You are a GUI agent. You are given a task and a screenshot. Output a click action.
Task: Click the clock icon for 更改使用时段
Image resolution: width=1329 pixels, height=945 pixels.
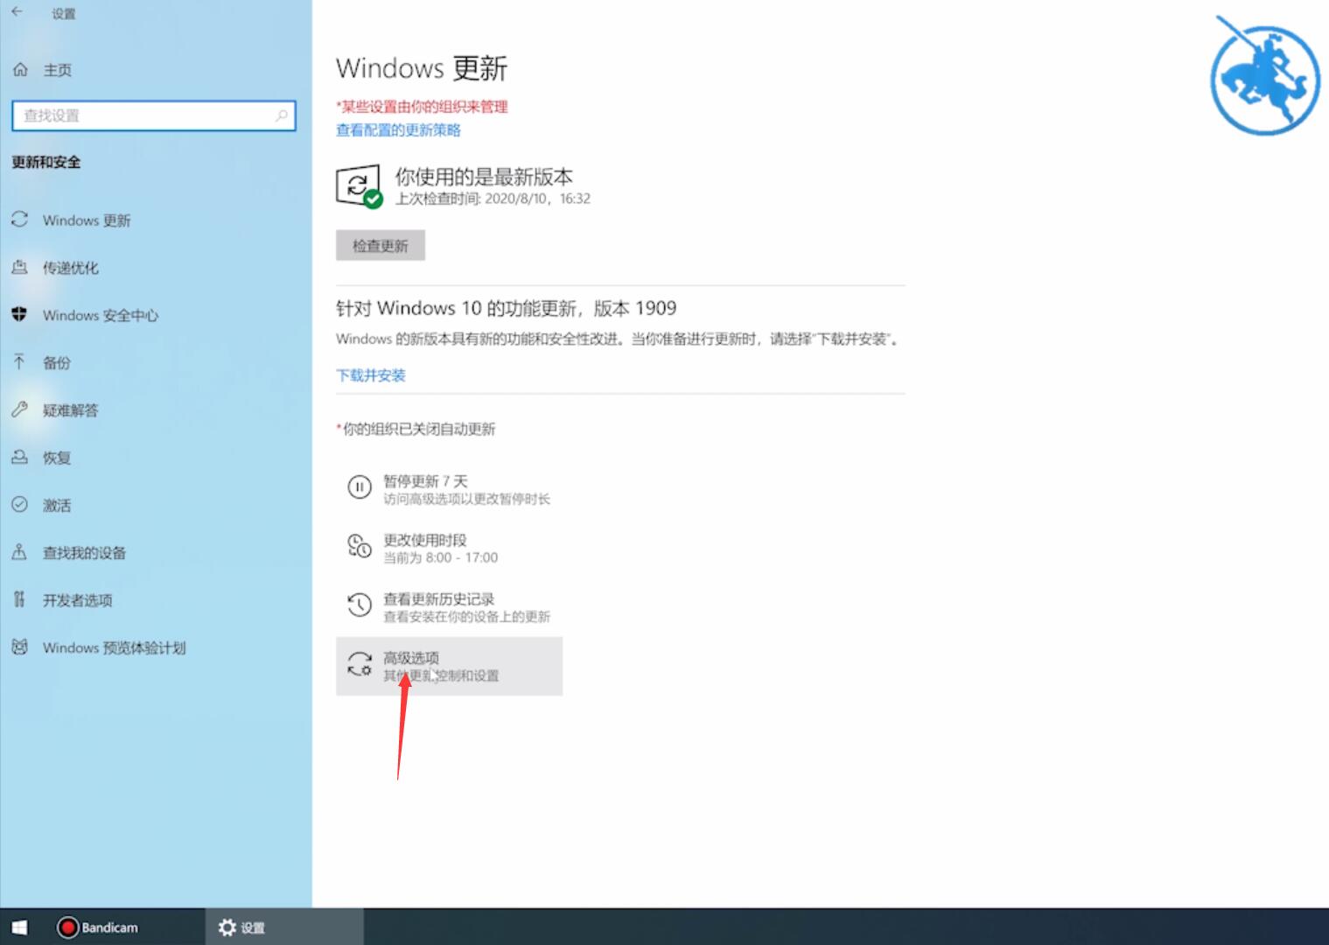(x=360, y=546)
